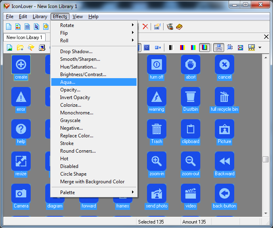Click the yellow ruler picture icon
273x228 pixels.
[x=252, y=48]
